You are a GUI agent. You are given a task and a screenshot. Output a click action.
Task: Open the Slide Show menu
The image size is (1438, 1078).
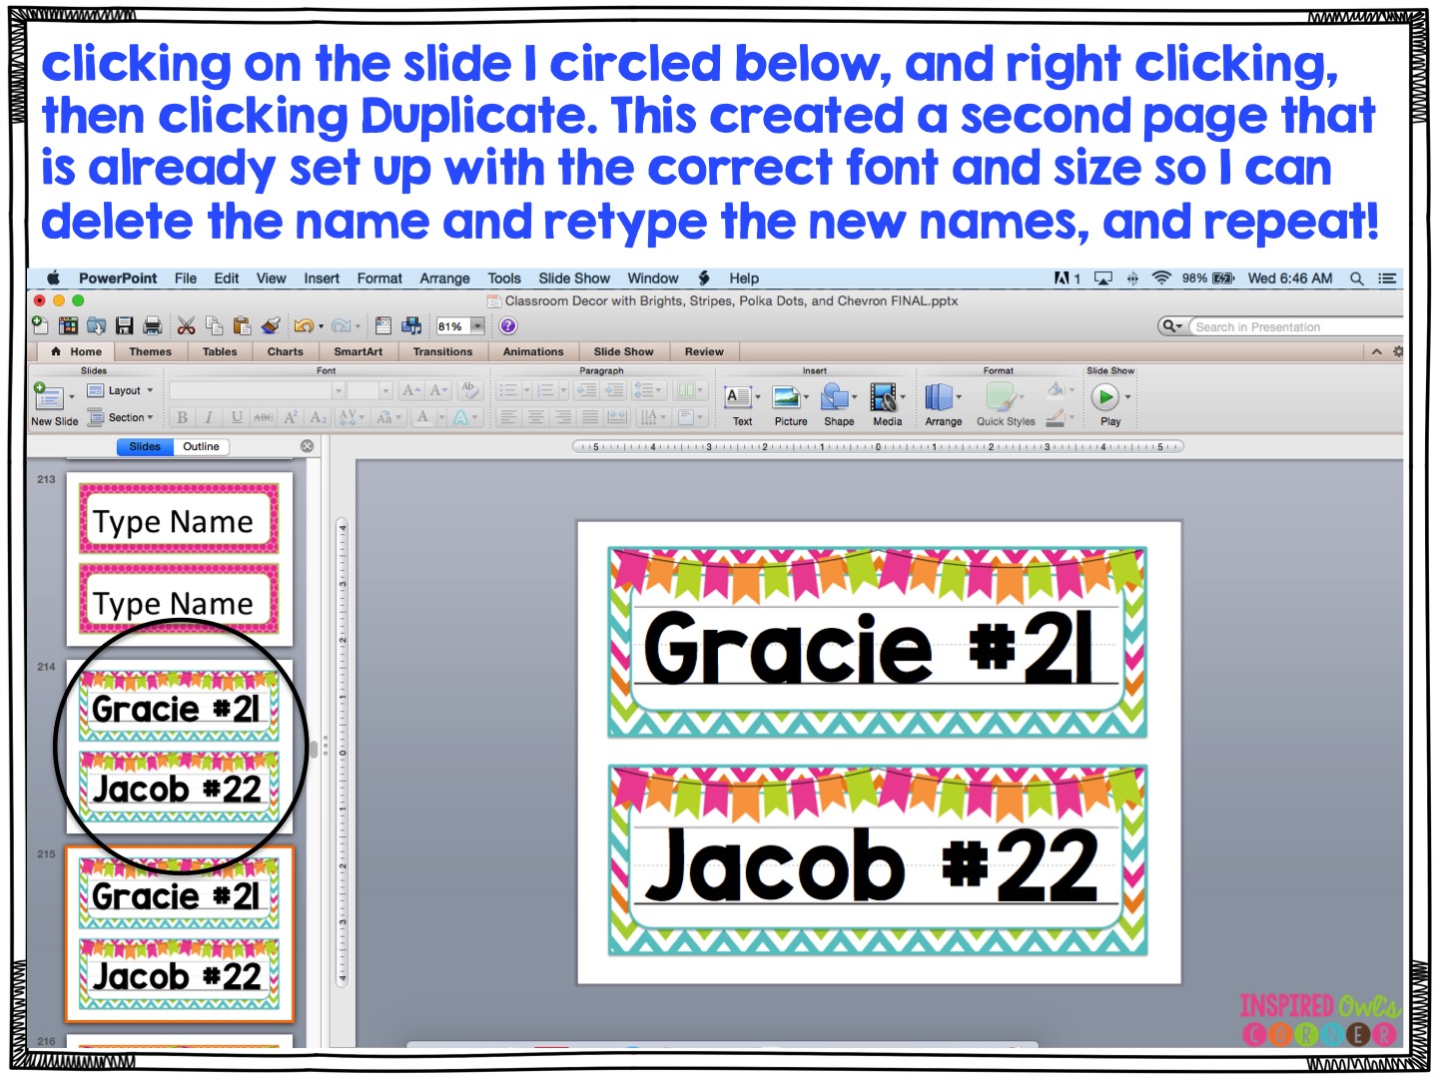pyautogui.click(x=573, y=278)
